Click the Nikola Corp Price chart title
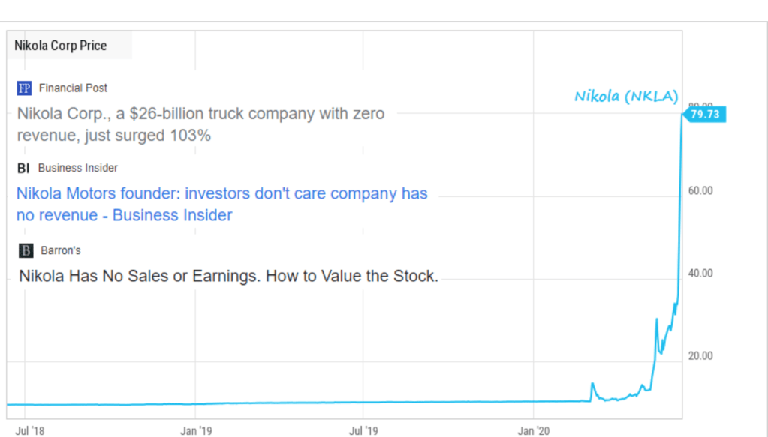Image resolution: width=768 pixels, height=437 pixels. pyautogui.click(x=61, y=46)
